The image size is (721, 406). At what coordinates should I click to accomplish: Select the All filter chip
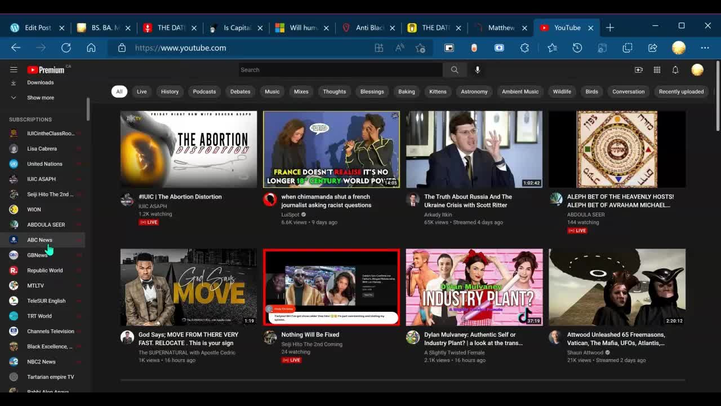pos(119,91)
